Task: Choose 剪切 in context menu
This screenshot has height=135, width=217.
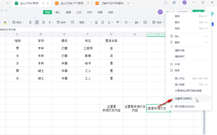Action: tap(189, 22)
